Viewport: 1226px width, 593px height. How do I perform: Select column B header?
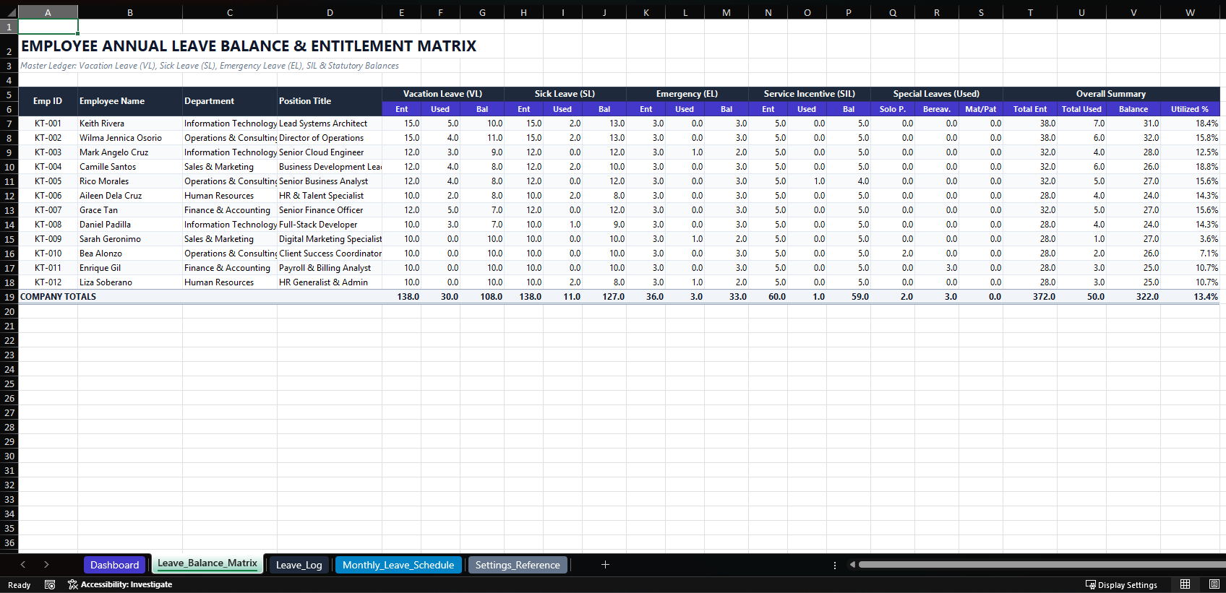pos(130,12)
